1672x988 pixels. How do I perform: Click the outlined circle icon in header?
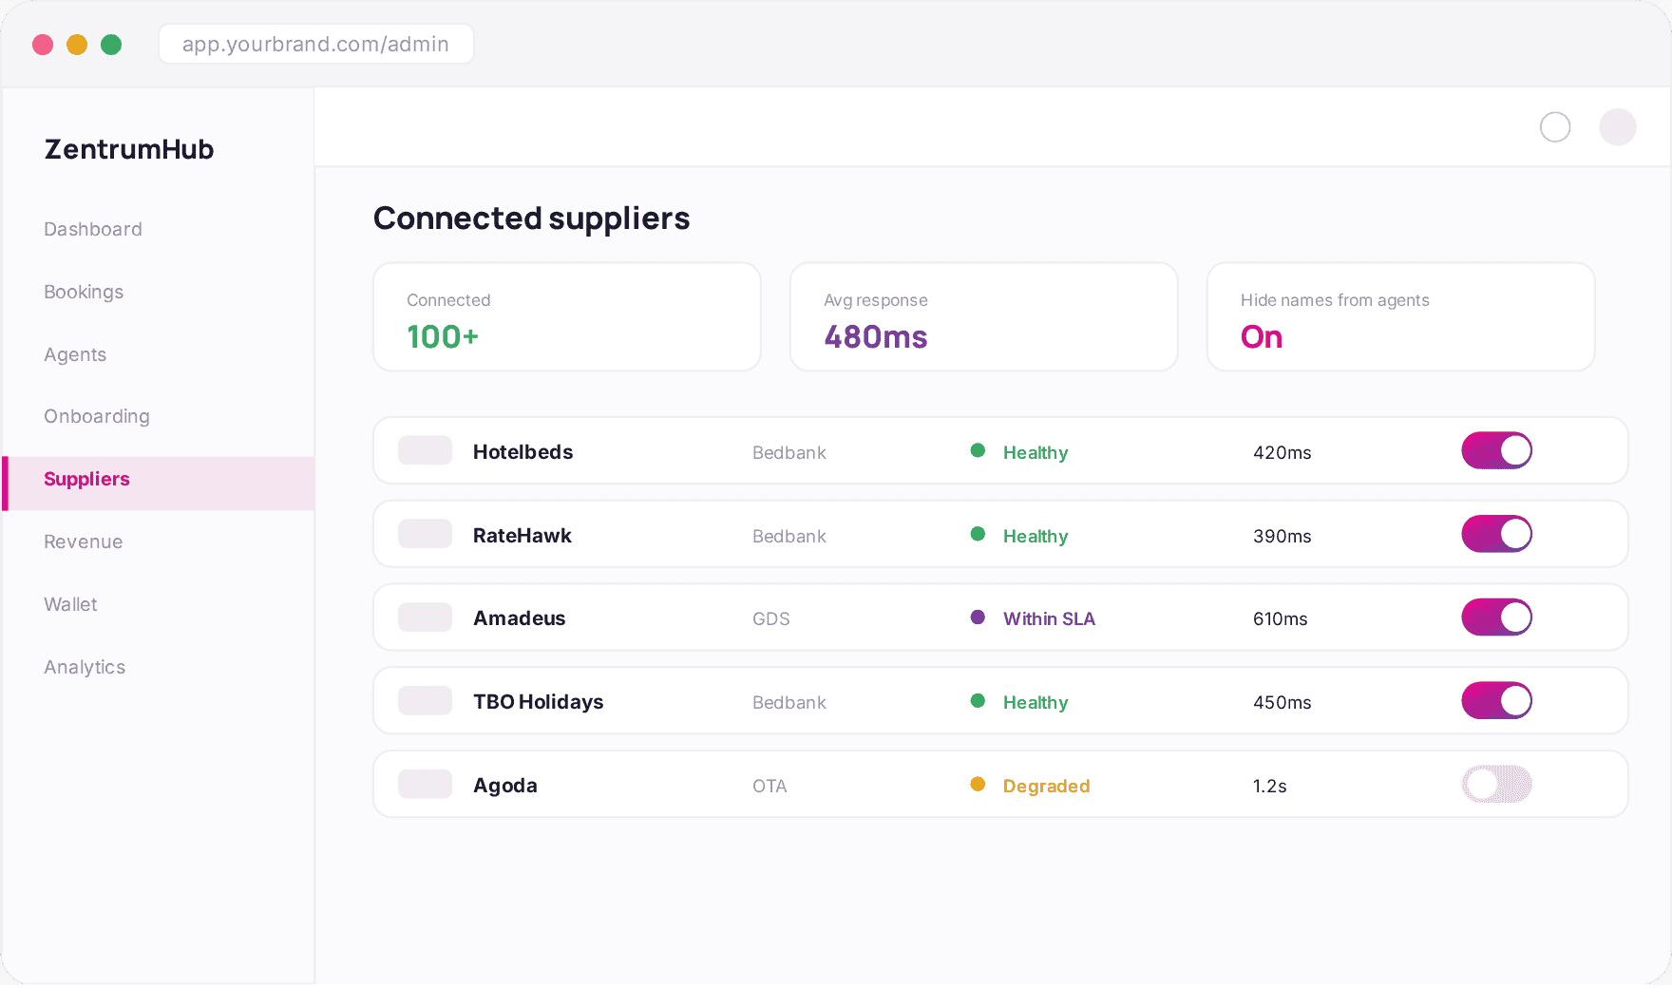1555,126
